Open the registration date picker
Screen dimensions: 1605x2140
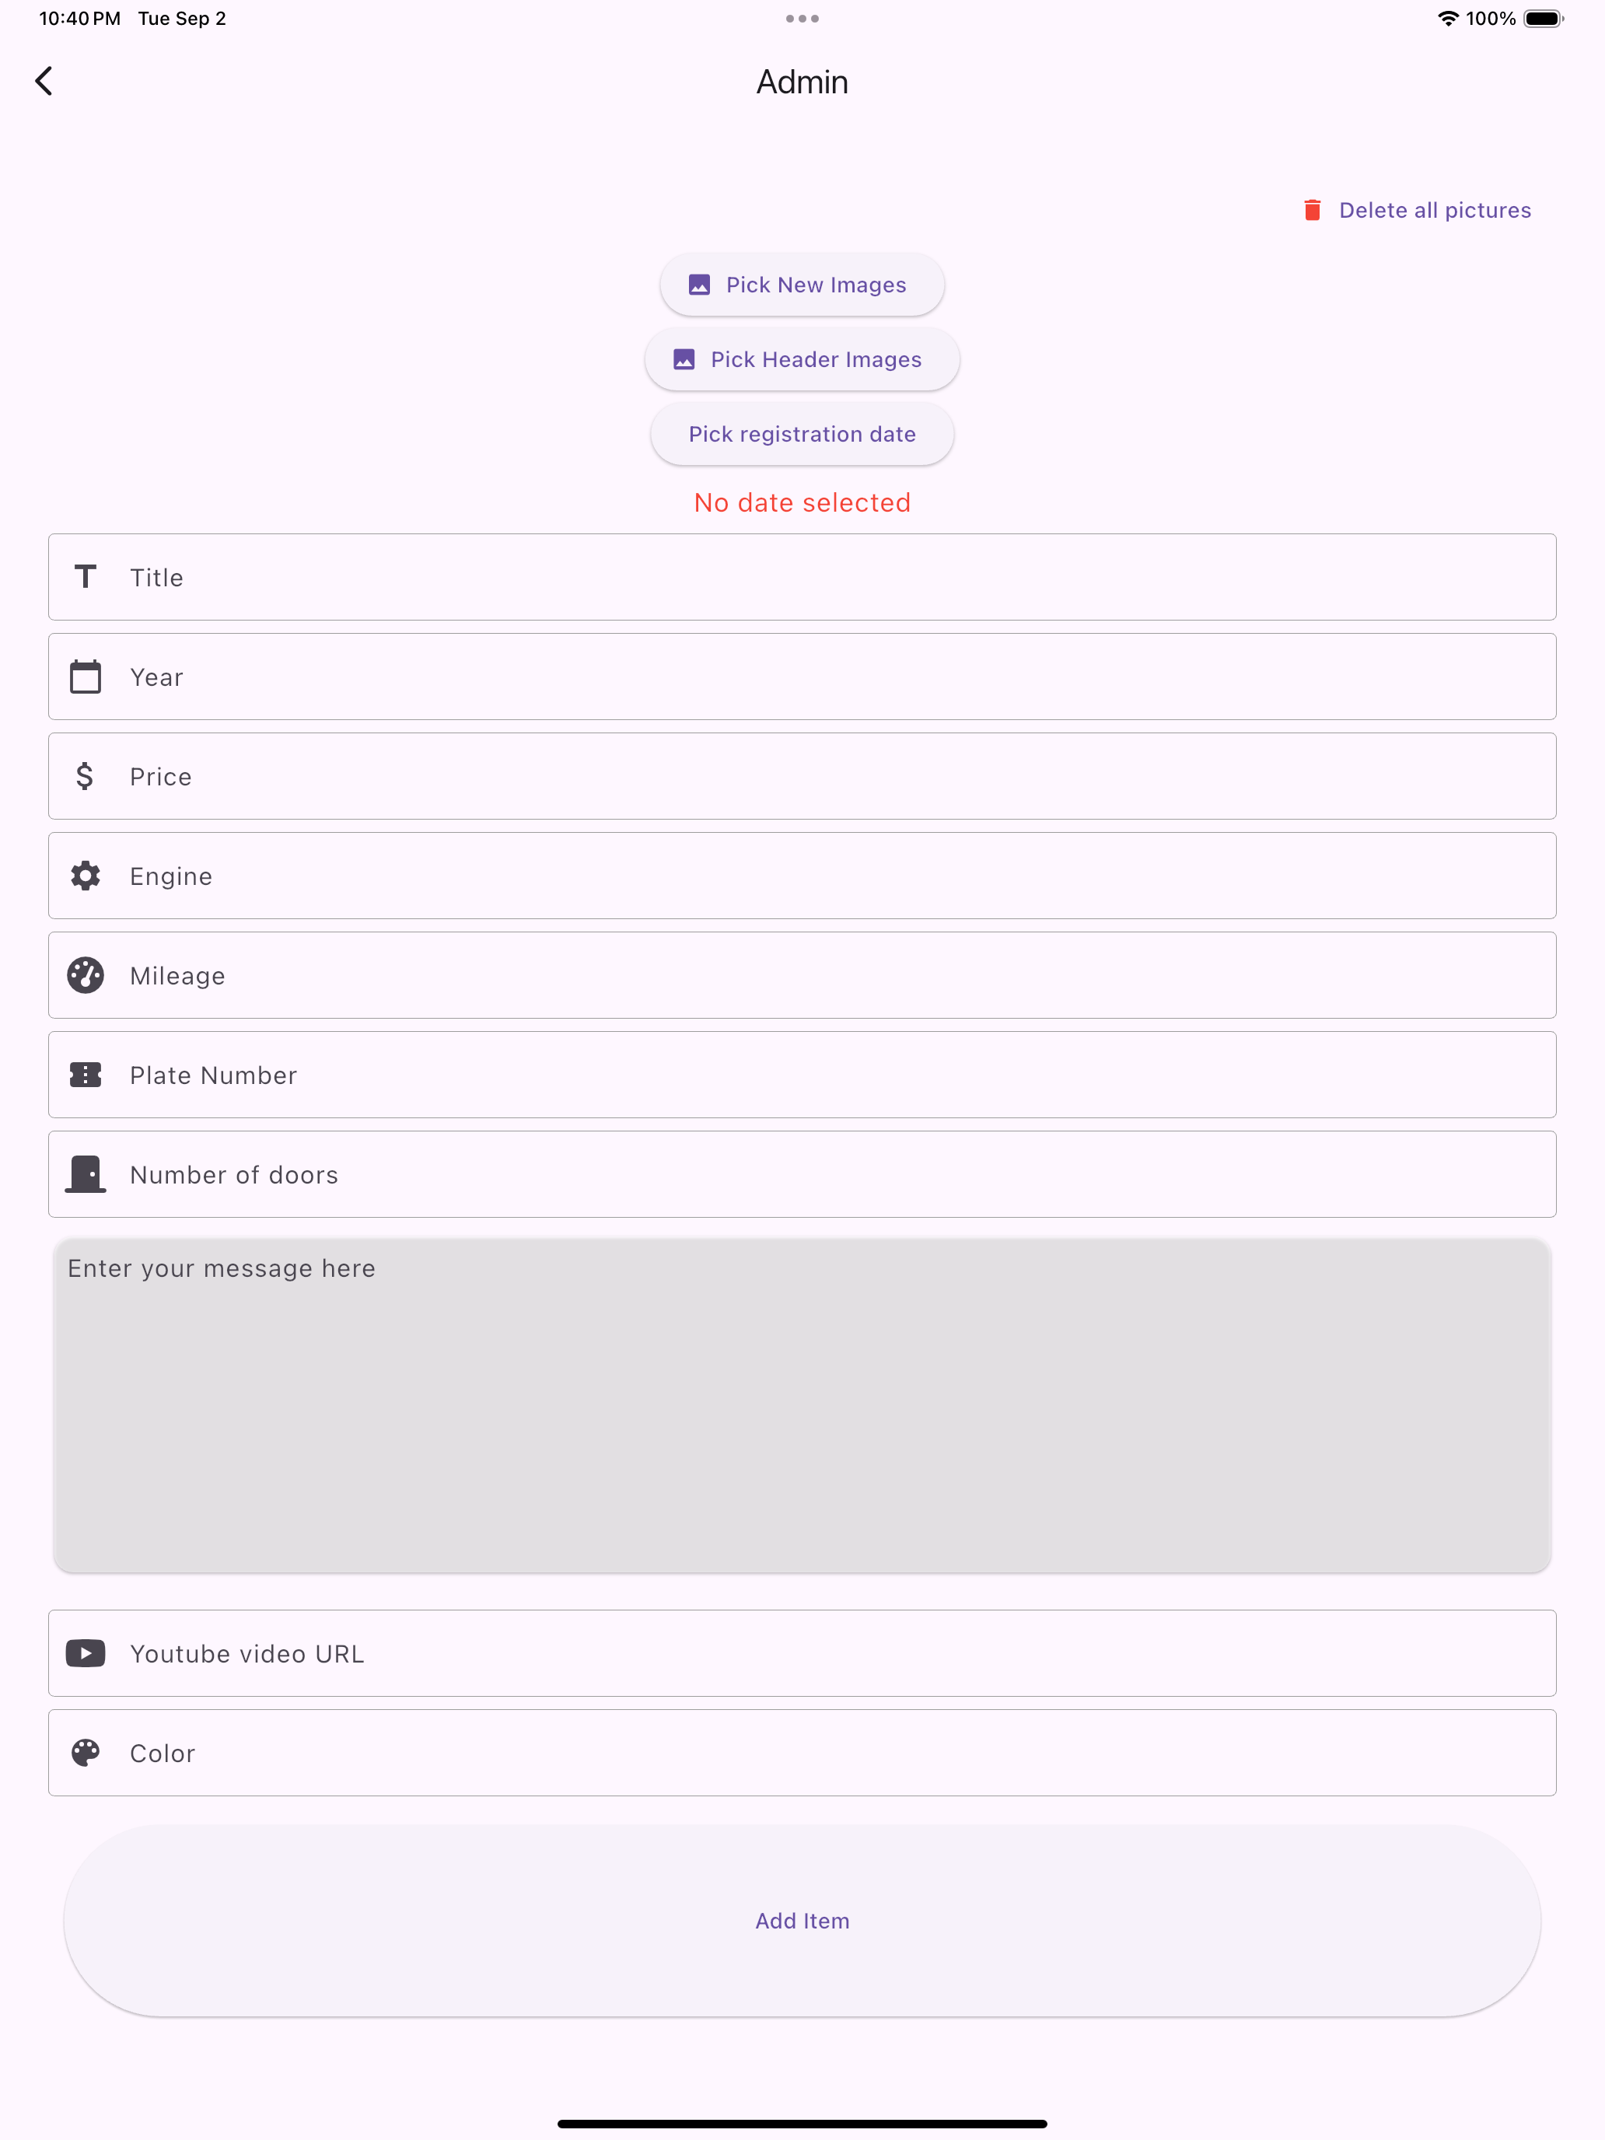802,435
